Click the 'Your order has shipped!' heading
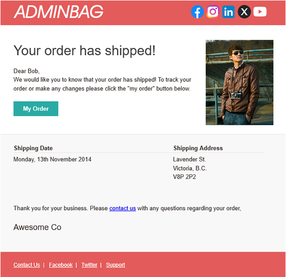The image size is (286, 277). tap(84, 51)
